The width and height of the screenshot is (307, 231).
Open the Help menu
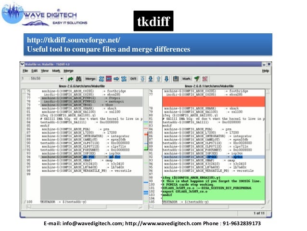coord(266,71)
